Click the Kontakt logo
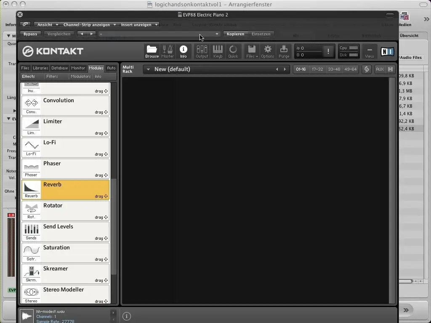Screen dimensions: 431x323 click(x=53, y=51)
